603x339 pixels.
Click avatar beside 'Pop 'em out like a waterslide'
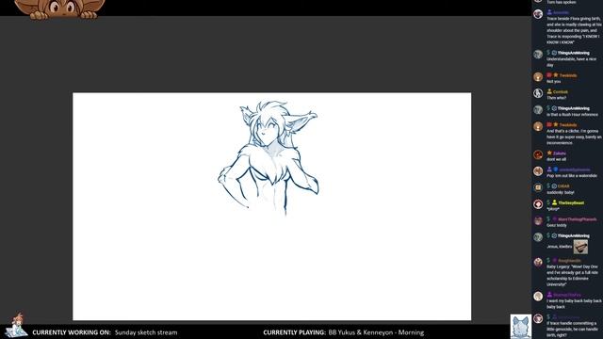(x=538, y=171)
